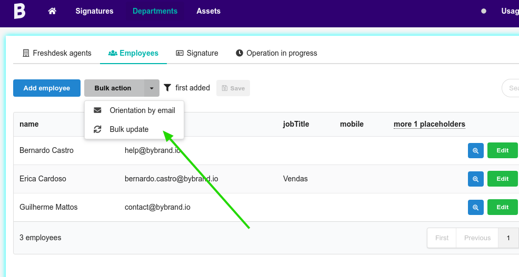The height and width of the screenshot is (277, 519).
Task: Click the employee search field
Action: point(512,88)
